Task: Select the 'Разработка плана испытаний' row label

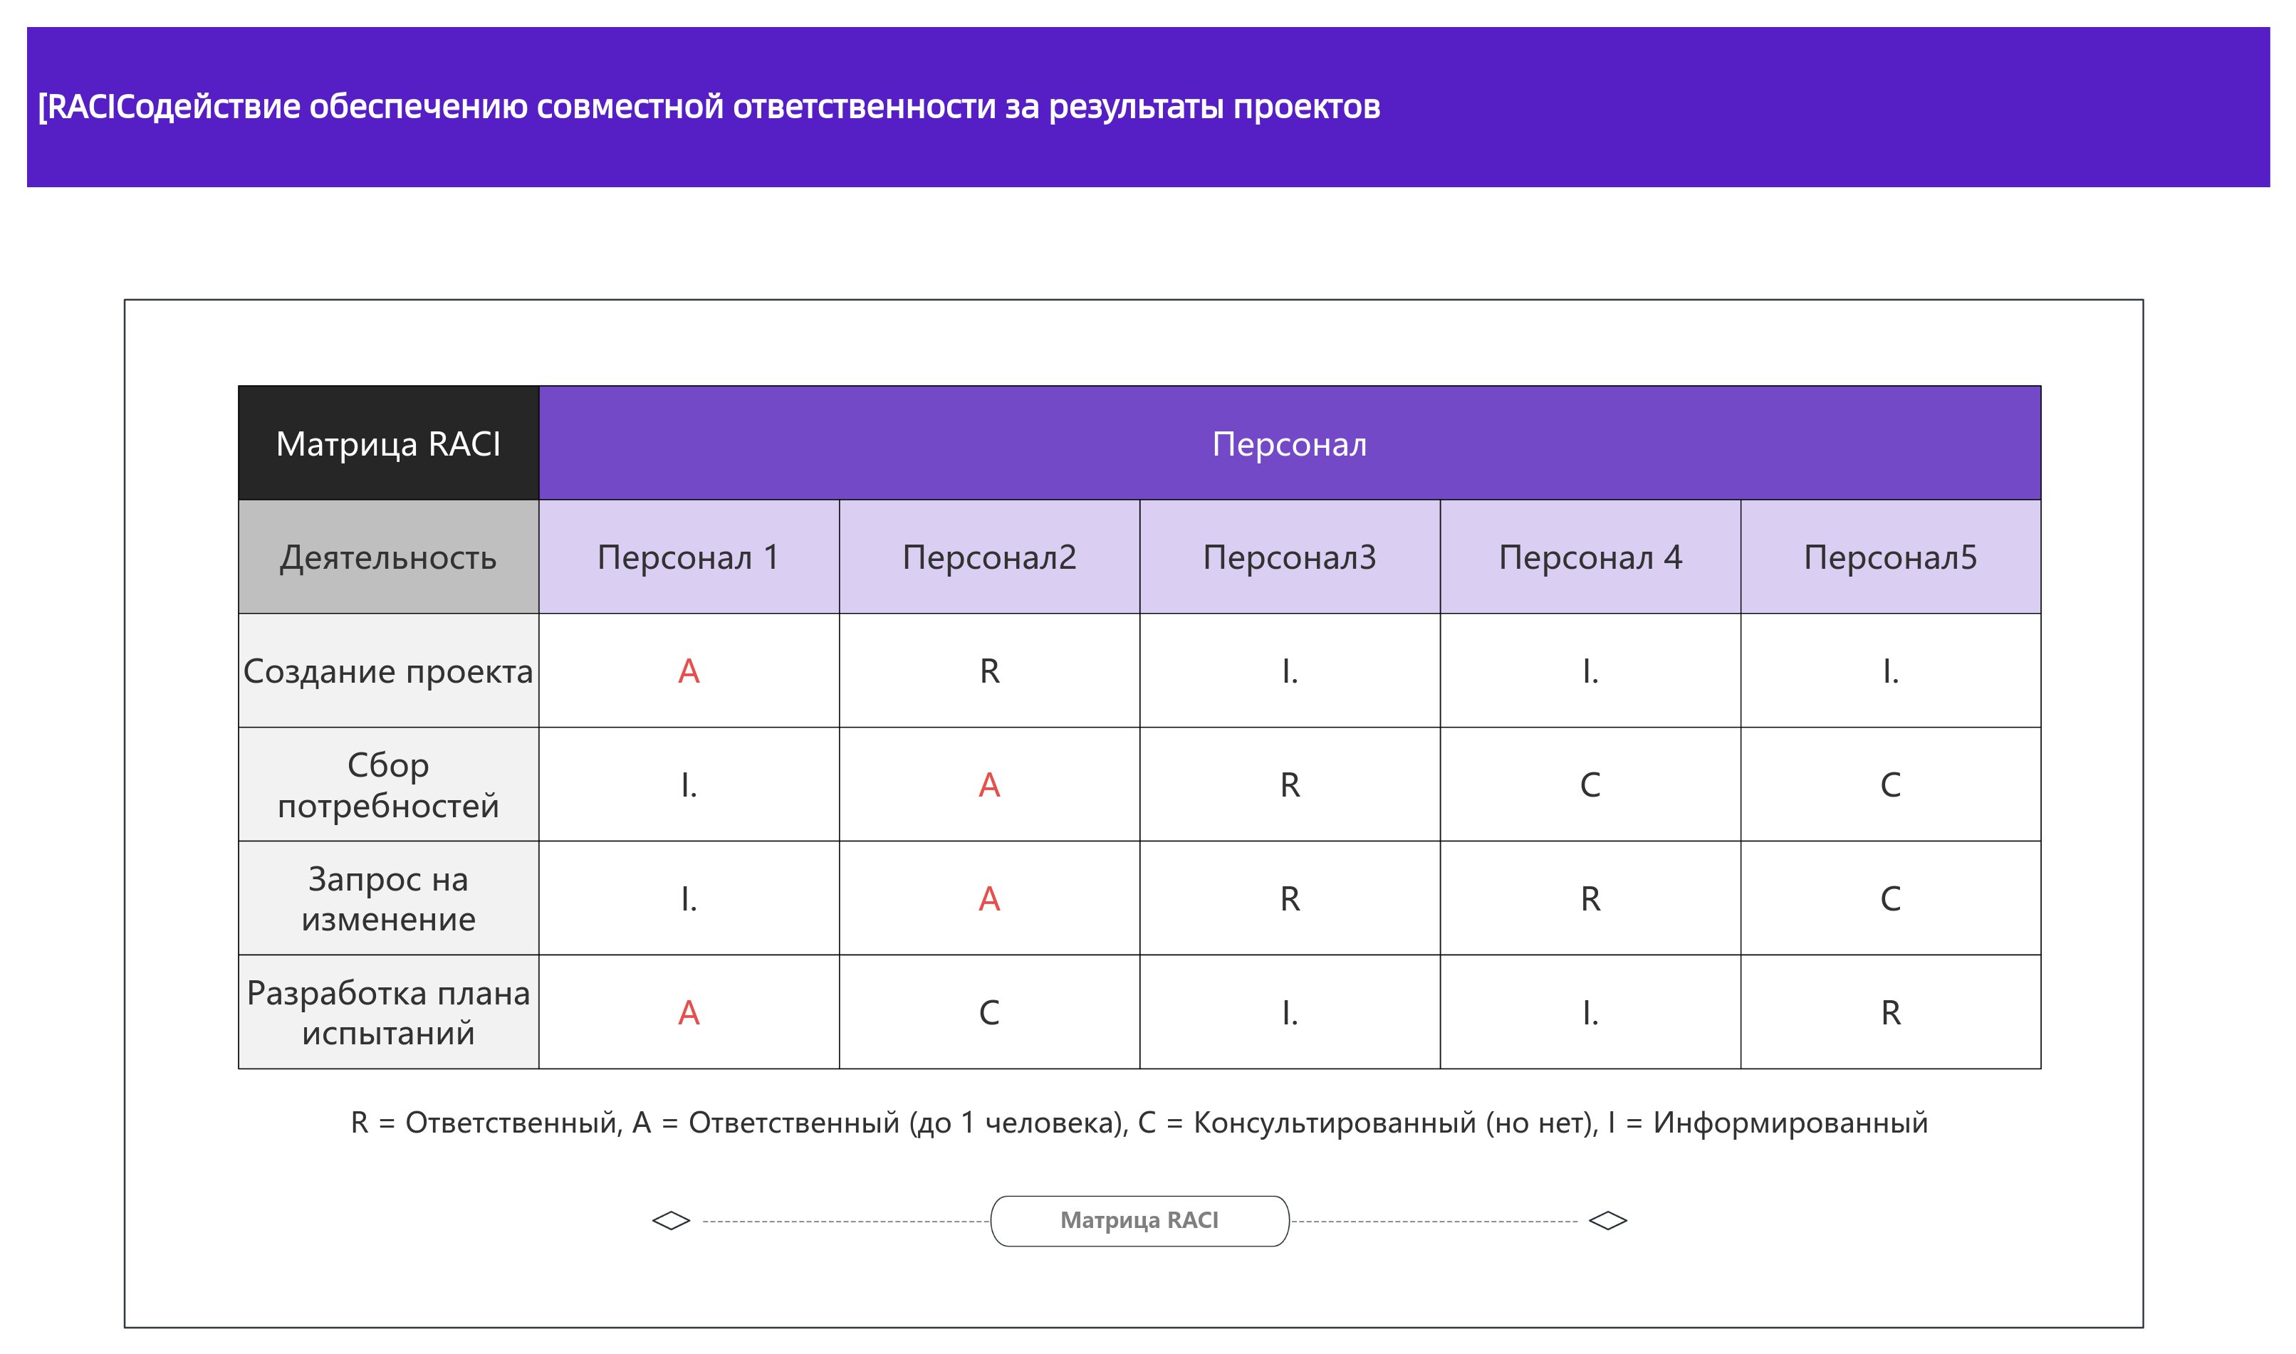Action: pos(388,1013)
